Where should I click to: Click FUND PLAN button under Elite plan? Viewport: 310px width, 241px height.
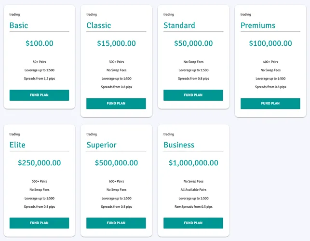(39, 223)
